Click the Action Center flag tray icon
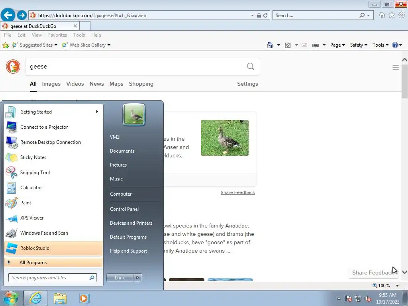The image size is (408, 306). (x=349, y=299)
